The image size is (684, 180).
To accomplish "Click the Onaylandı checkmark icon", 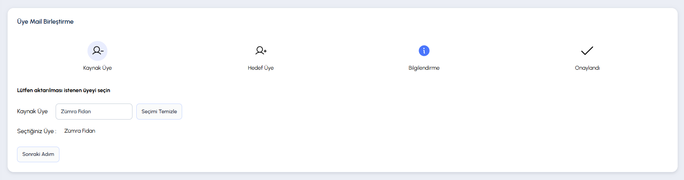I will tap(587, 51).
